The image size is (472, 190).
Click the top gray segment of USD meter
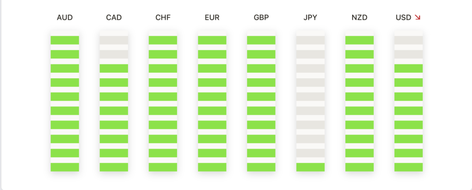click(408, 40)
